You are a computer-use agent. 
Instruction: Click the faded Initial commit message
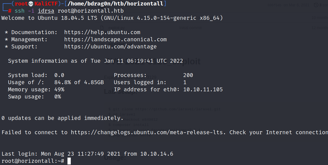[x=190, y=28]
